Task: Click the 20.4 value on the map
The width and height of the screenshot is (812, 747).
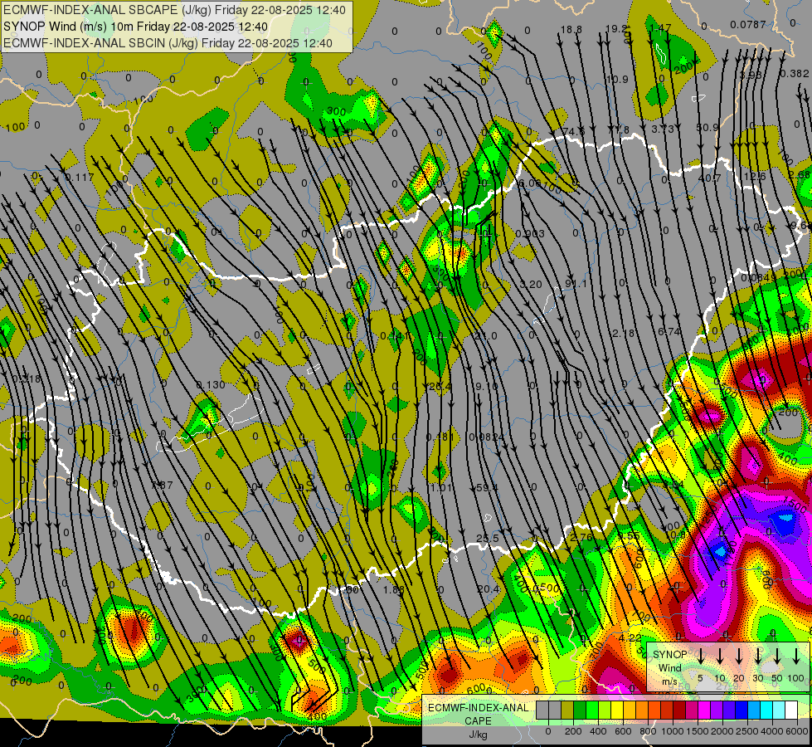Action: [x=489, y=589]
